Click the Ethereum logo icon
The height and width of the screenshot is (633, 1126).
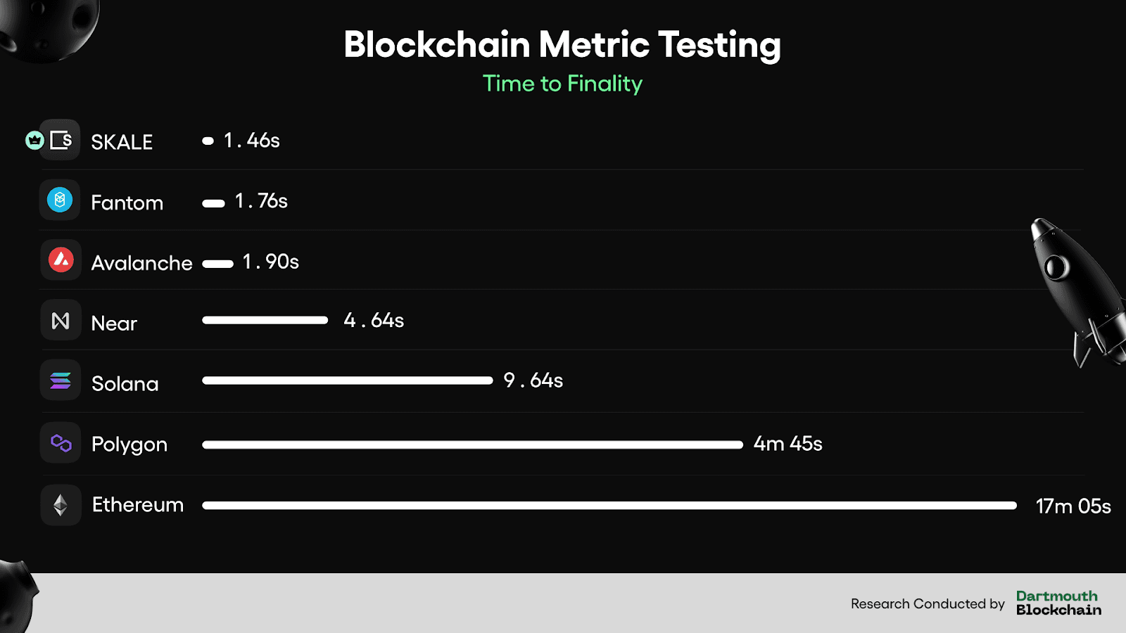[61, 504]
